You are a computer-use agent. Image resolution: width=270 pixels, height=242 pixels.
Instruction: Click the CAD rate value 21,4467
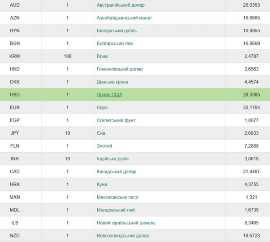click(x=252, y=172)
